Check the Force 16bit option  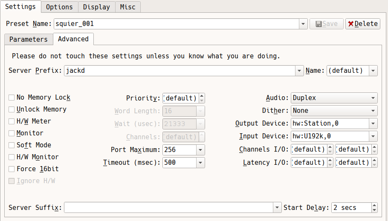click(x=12, y=169)
